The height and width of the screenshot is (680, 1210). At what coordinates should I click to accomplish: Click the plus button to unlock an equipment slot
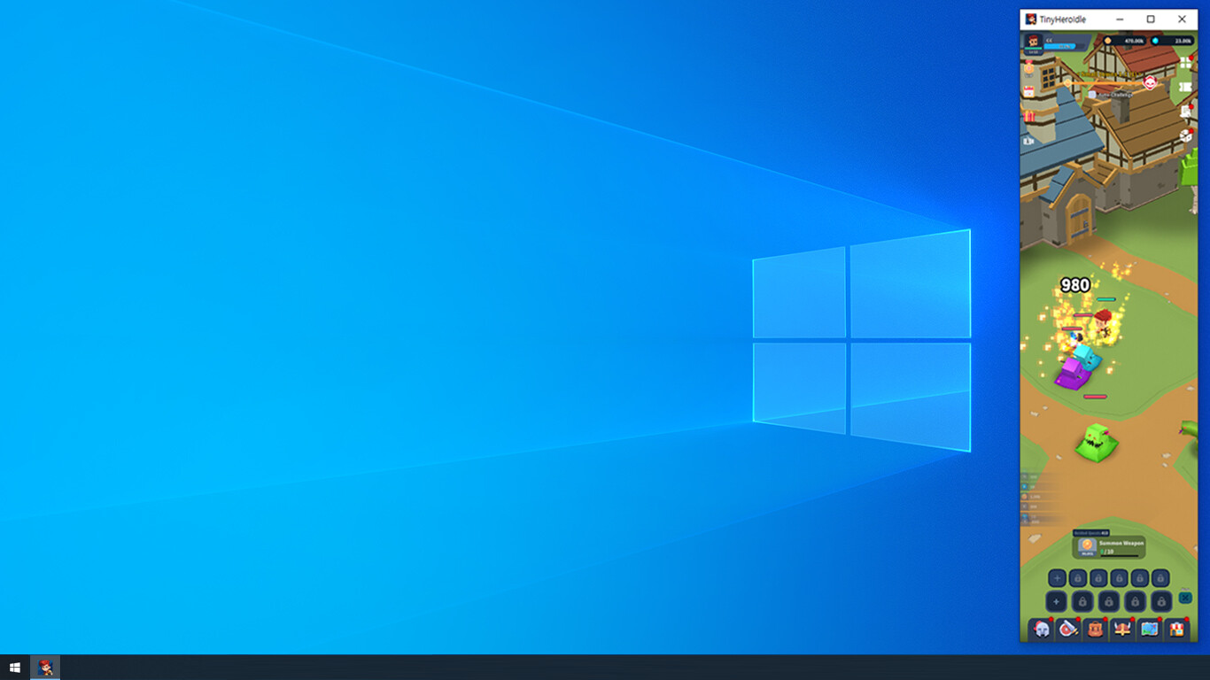(x=1057, y=577)
